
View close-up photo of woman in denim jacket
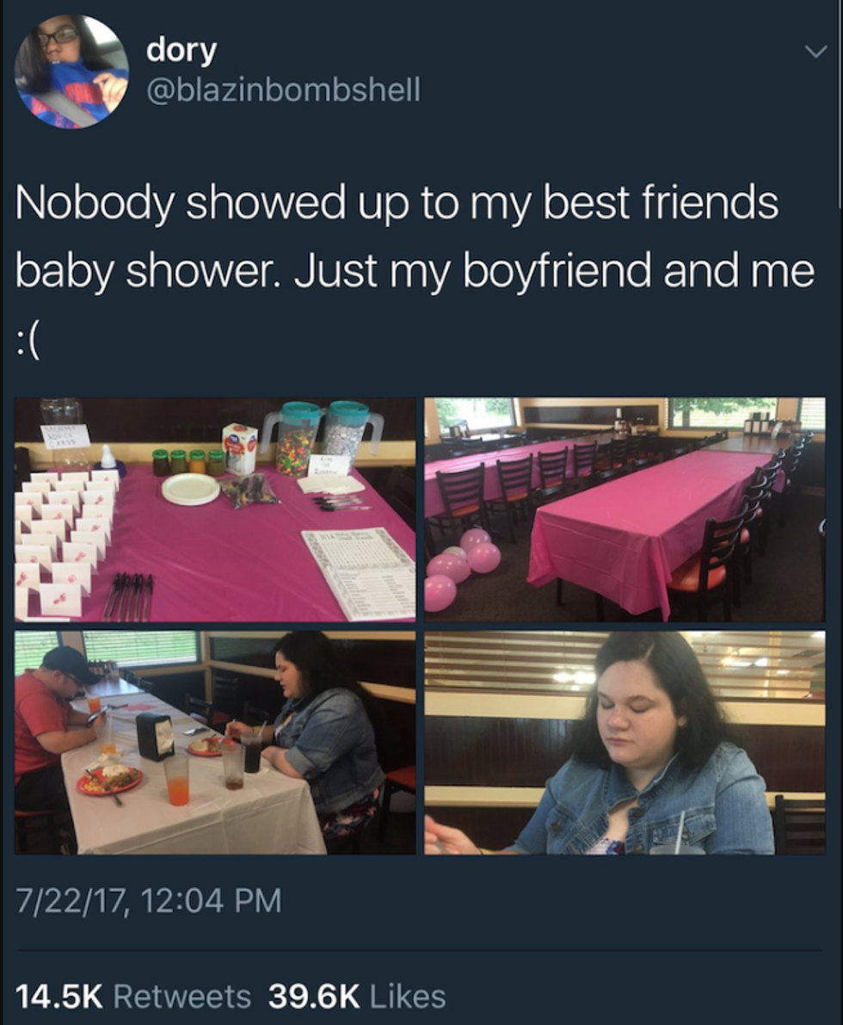click(625, 743)
